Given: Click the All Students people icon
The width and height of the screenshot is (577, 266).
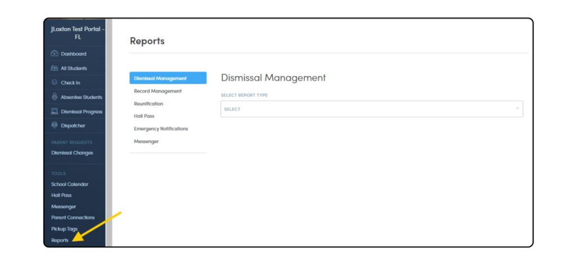Looking at the screenshot, I should point(55,69).
